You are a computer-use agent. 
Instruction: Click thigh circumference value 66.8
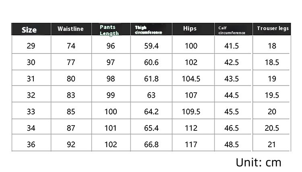click(151, 144)
